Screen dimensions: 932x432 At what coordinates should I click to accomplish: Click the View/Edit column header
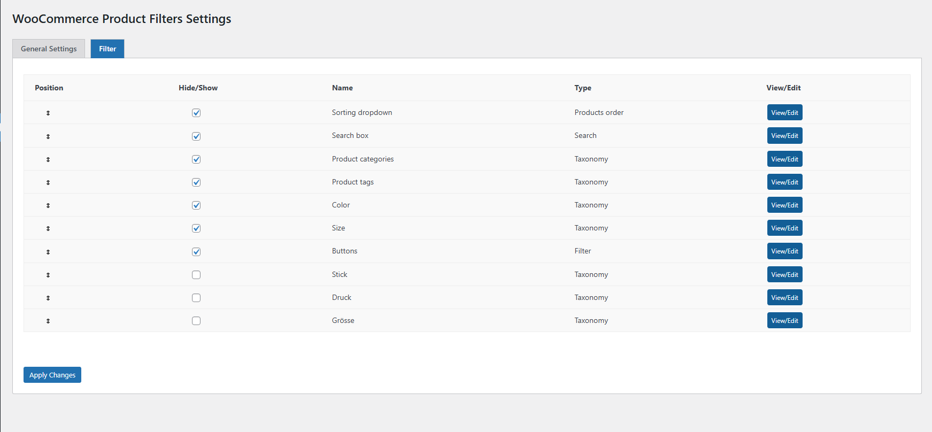coord(783,88)
